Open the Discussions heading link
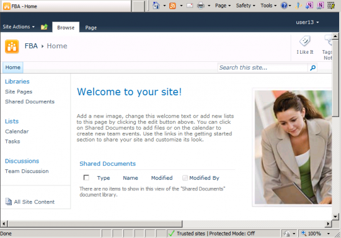This screenshot has height=238, width=341. pos(22,161)
